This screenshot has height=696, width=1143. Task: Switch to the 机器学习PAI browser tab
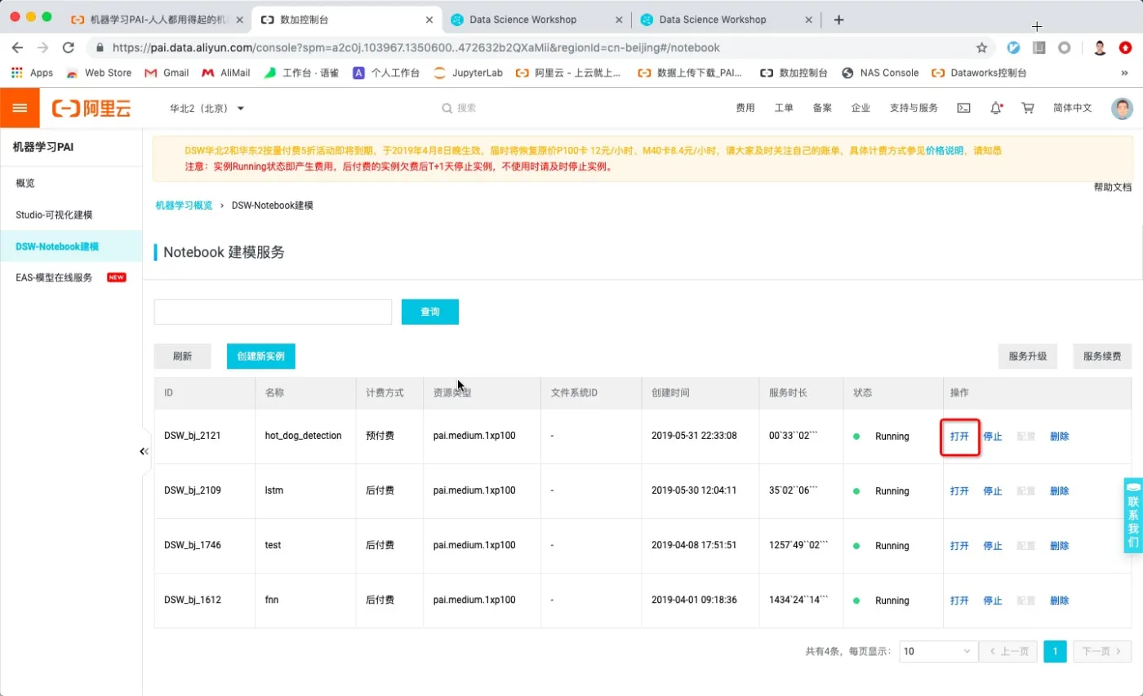[157, 20]
